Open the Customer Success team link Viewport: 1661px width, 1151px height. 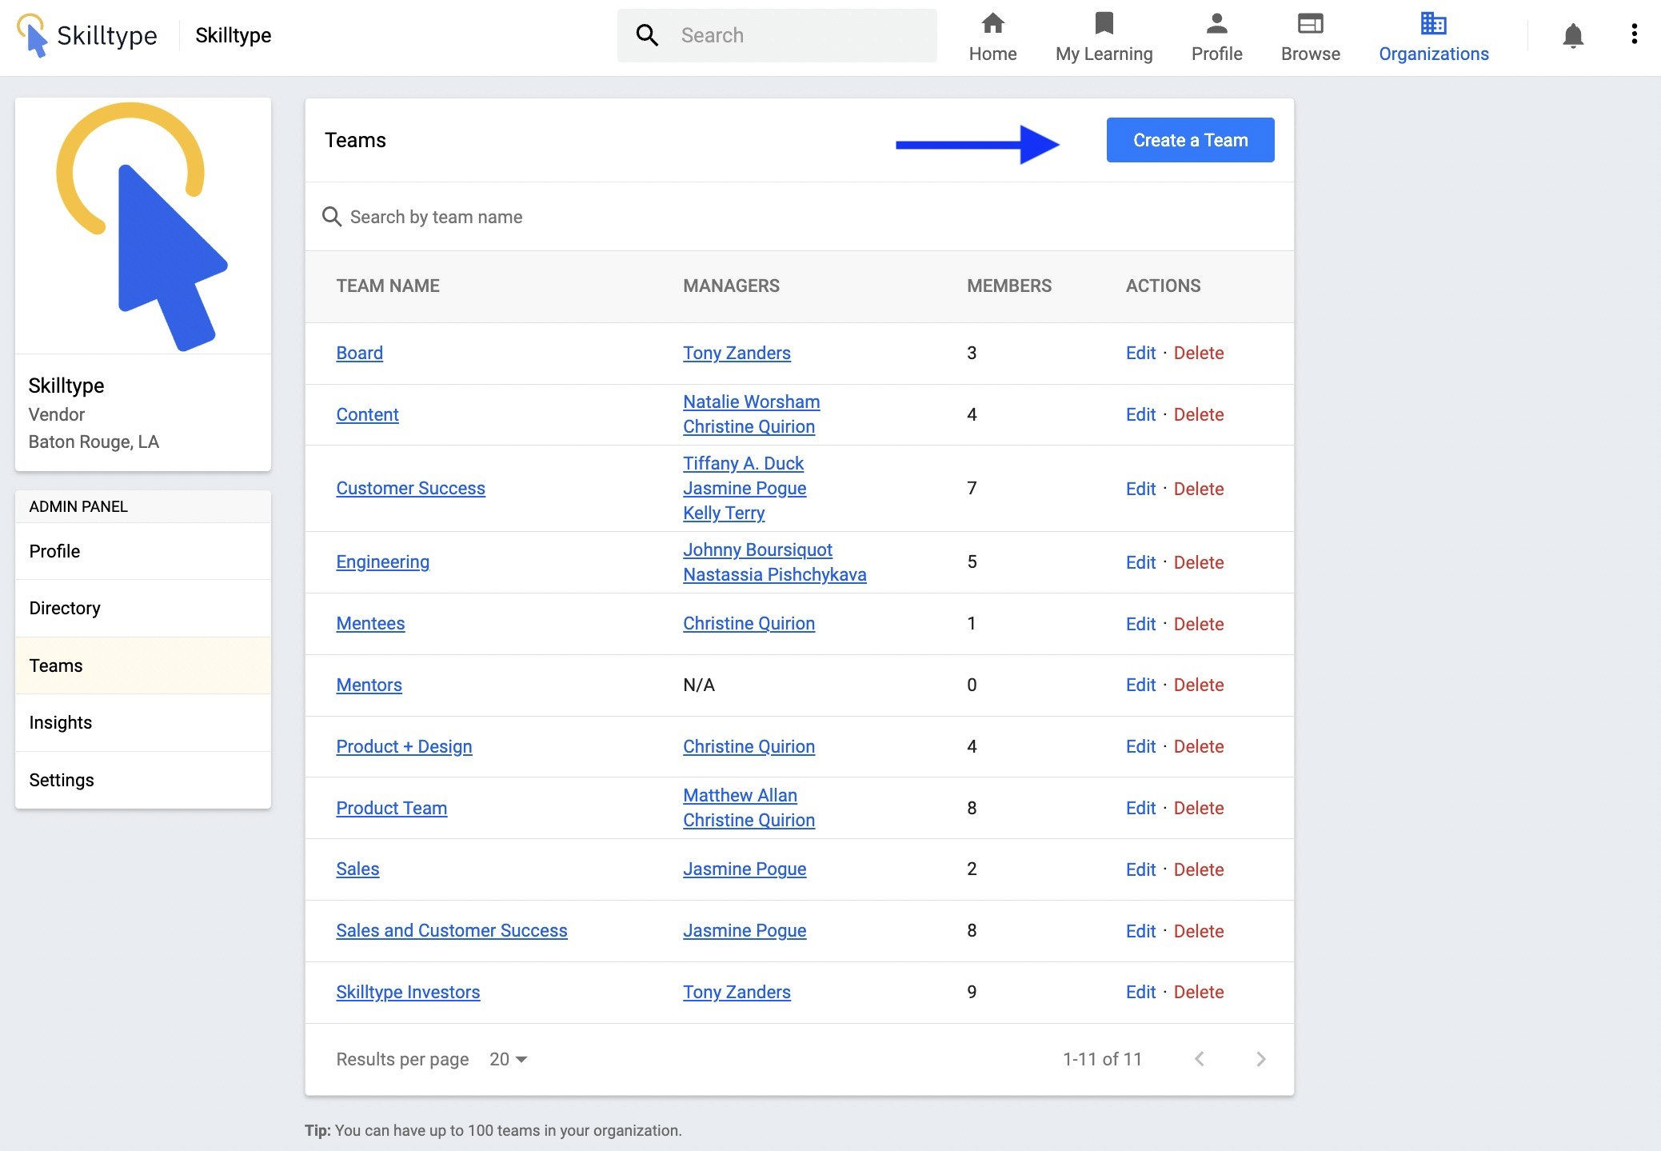410,488
